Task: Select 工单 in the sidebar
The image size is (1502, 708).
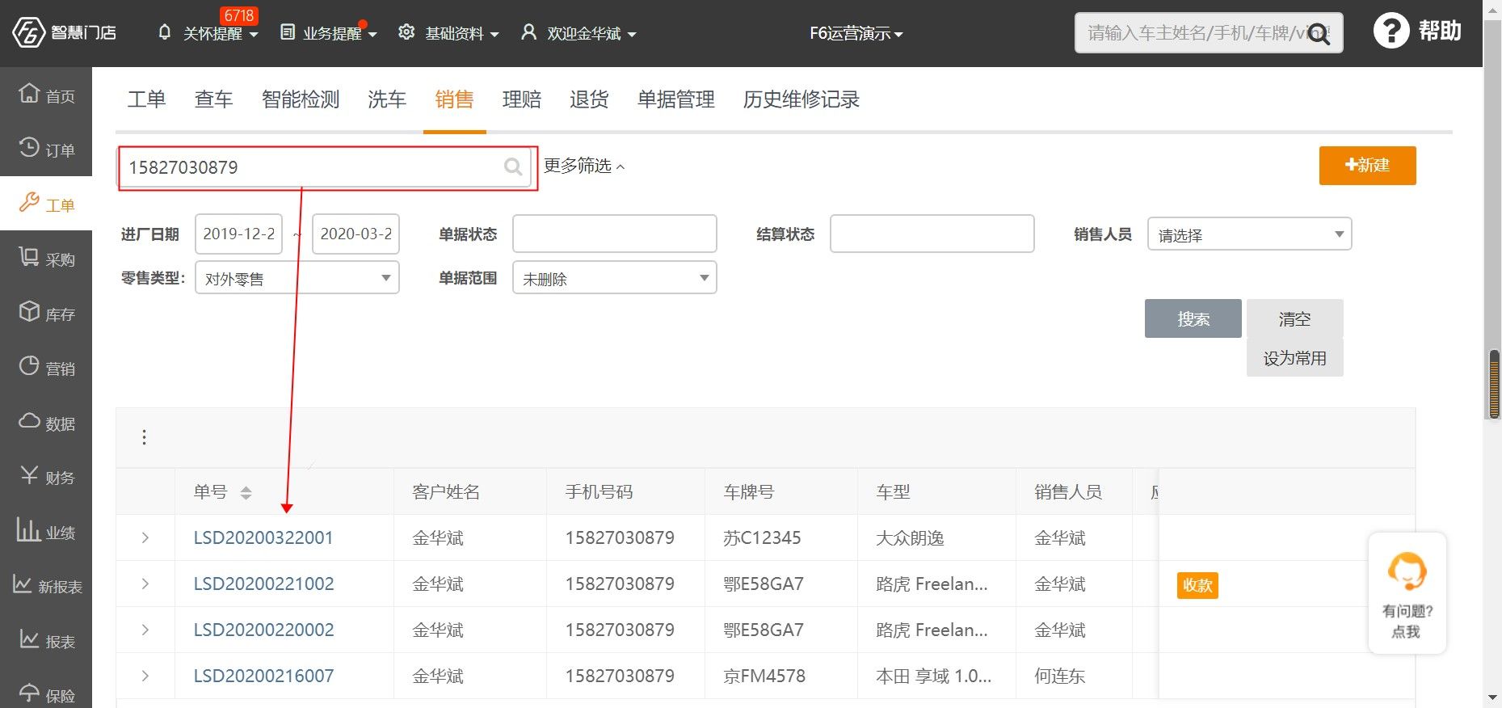Action: 46,204
